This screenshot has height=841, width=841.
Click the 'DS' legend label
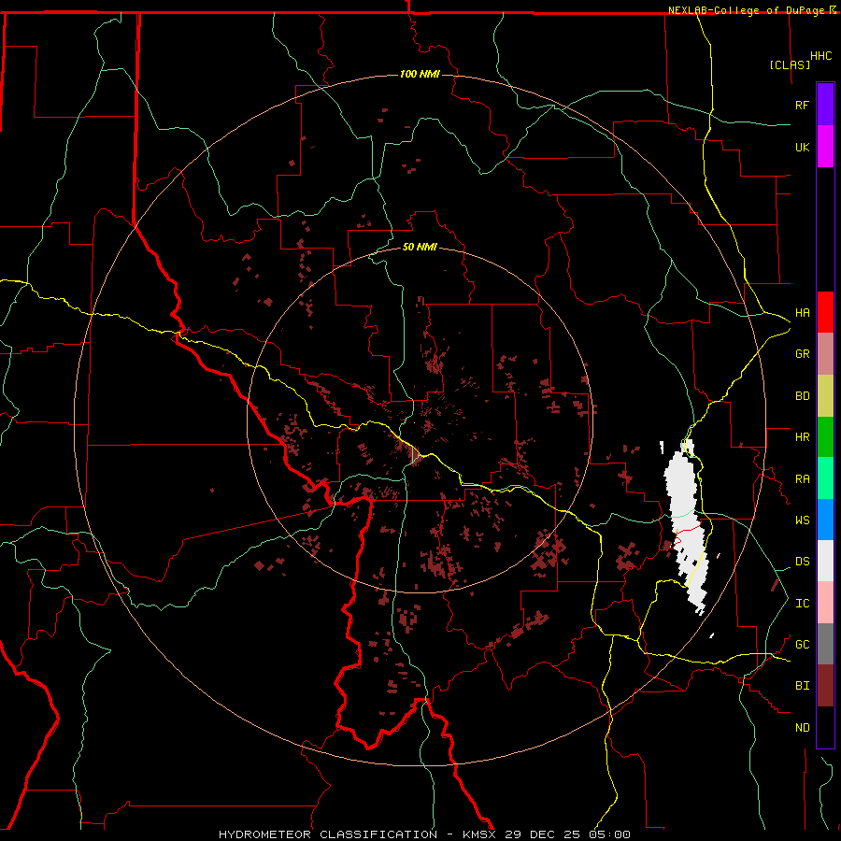pyautogui.click(x=802, y=562)
